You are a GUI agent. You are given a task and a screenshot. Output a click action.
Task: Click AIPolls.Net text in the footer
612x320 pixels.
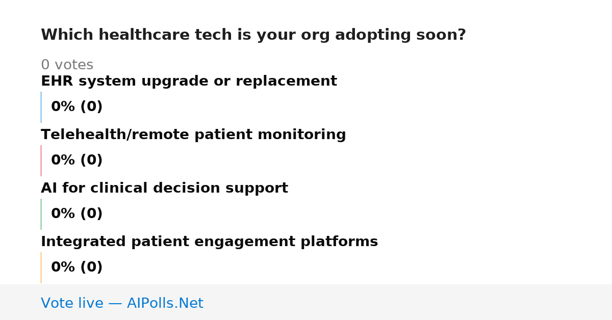[165, 304]
